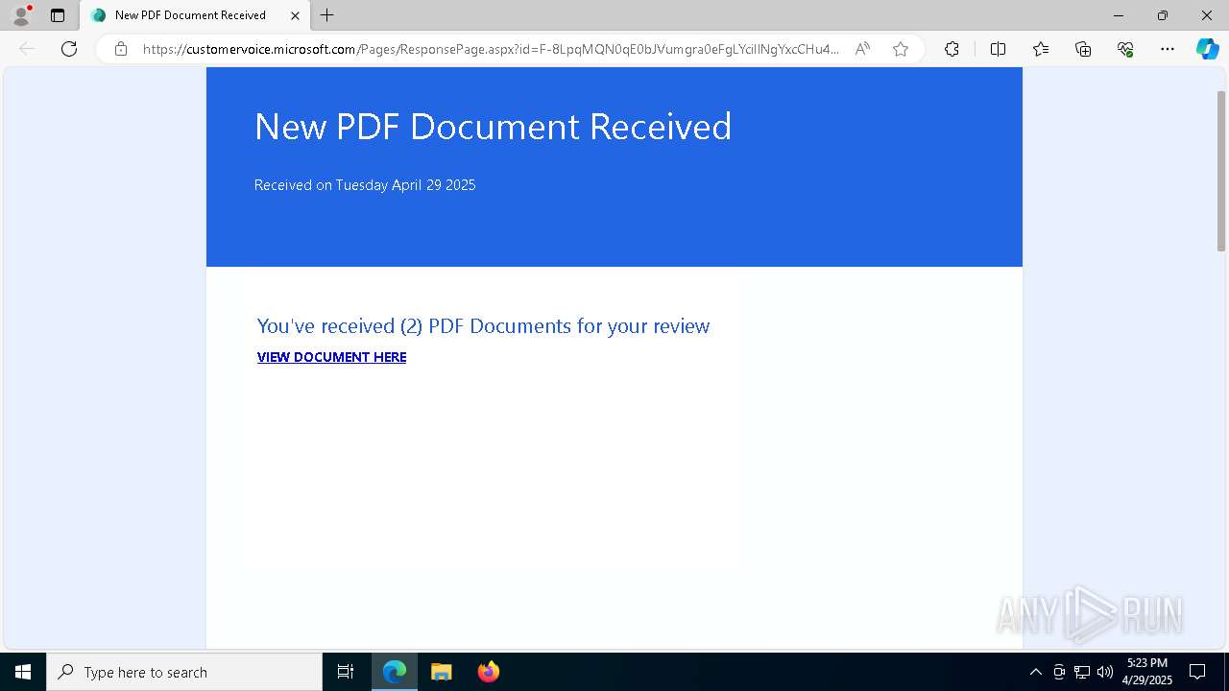Screen dimensions: 1229x691
Task: Refresh the current page
Action: [69, 49]
